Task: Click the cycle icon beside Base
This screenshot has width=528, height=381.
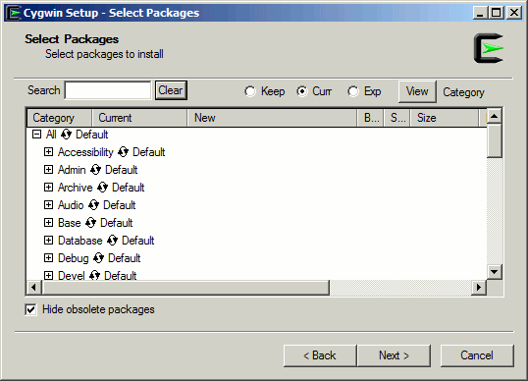Action: (90, 223)
